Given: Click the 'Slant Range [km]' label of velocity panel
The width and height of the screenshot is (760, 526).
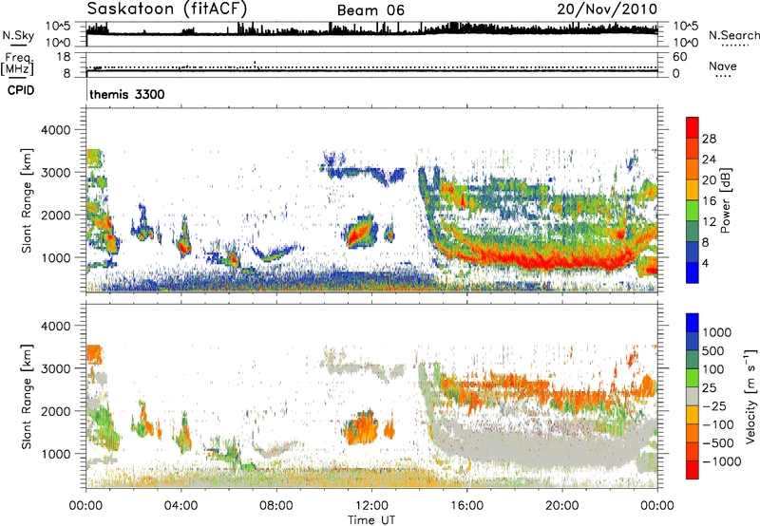Looking at the screenshot, I should (27, 396).
